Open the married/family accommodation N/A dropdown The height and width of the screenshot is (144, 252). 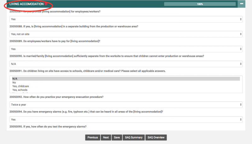(x=125, y=64)
